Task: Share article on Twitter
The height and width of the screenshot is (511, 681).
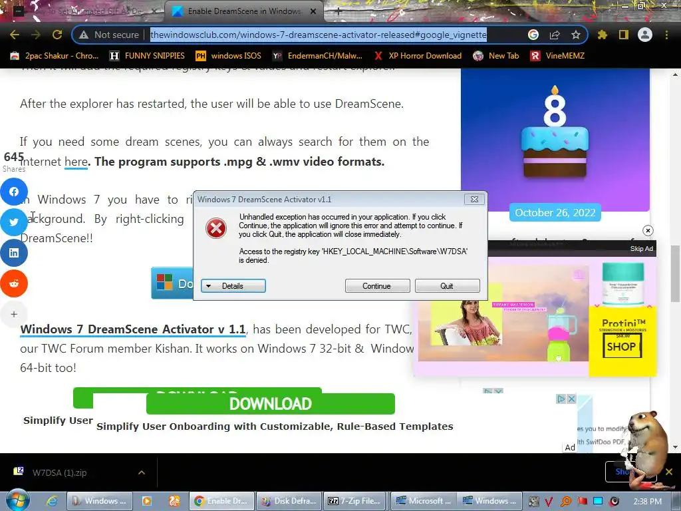Action: click(x=14, y=222)
